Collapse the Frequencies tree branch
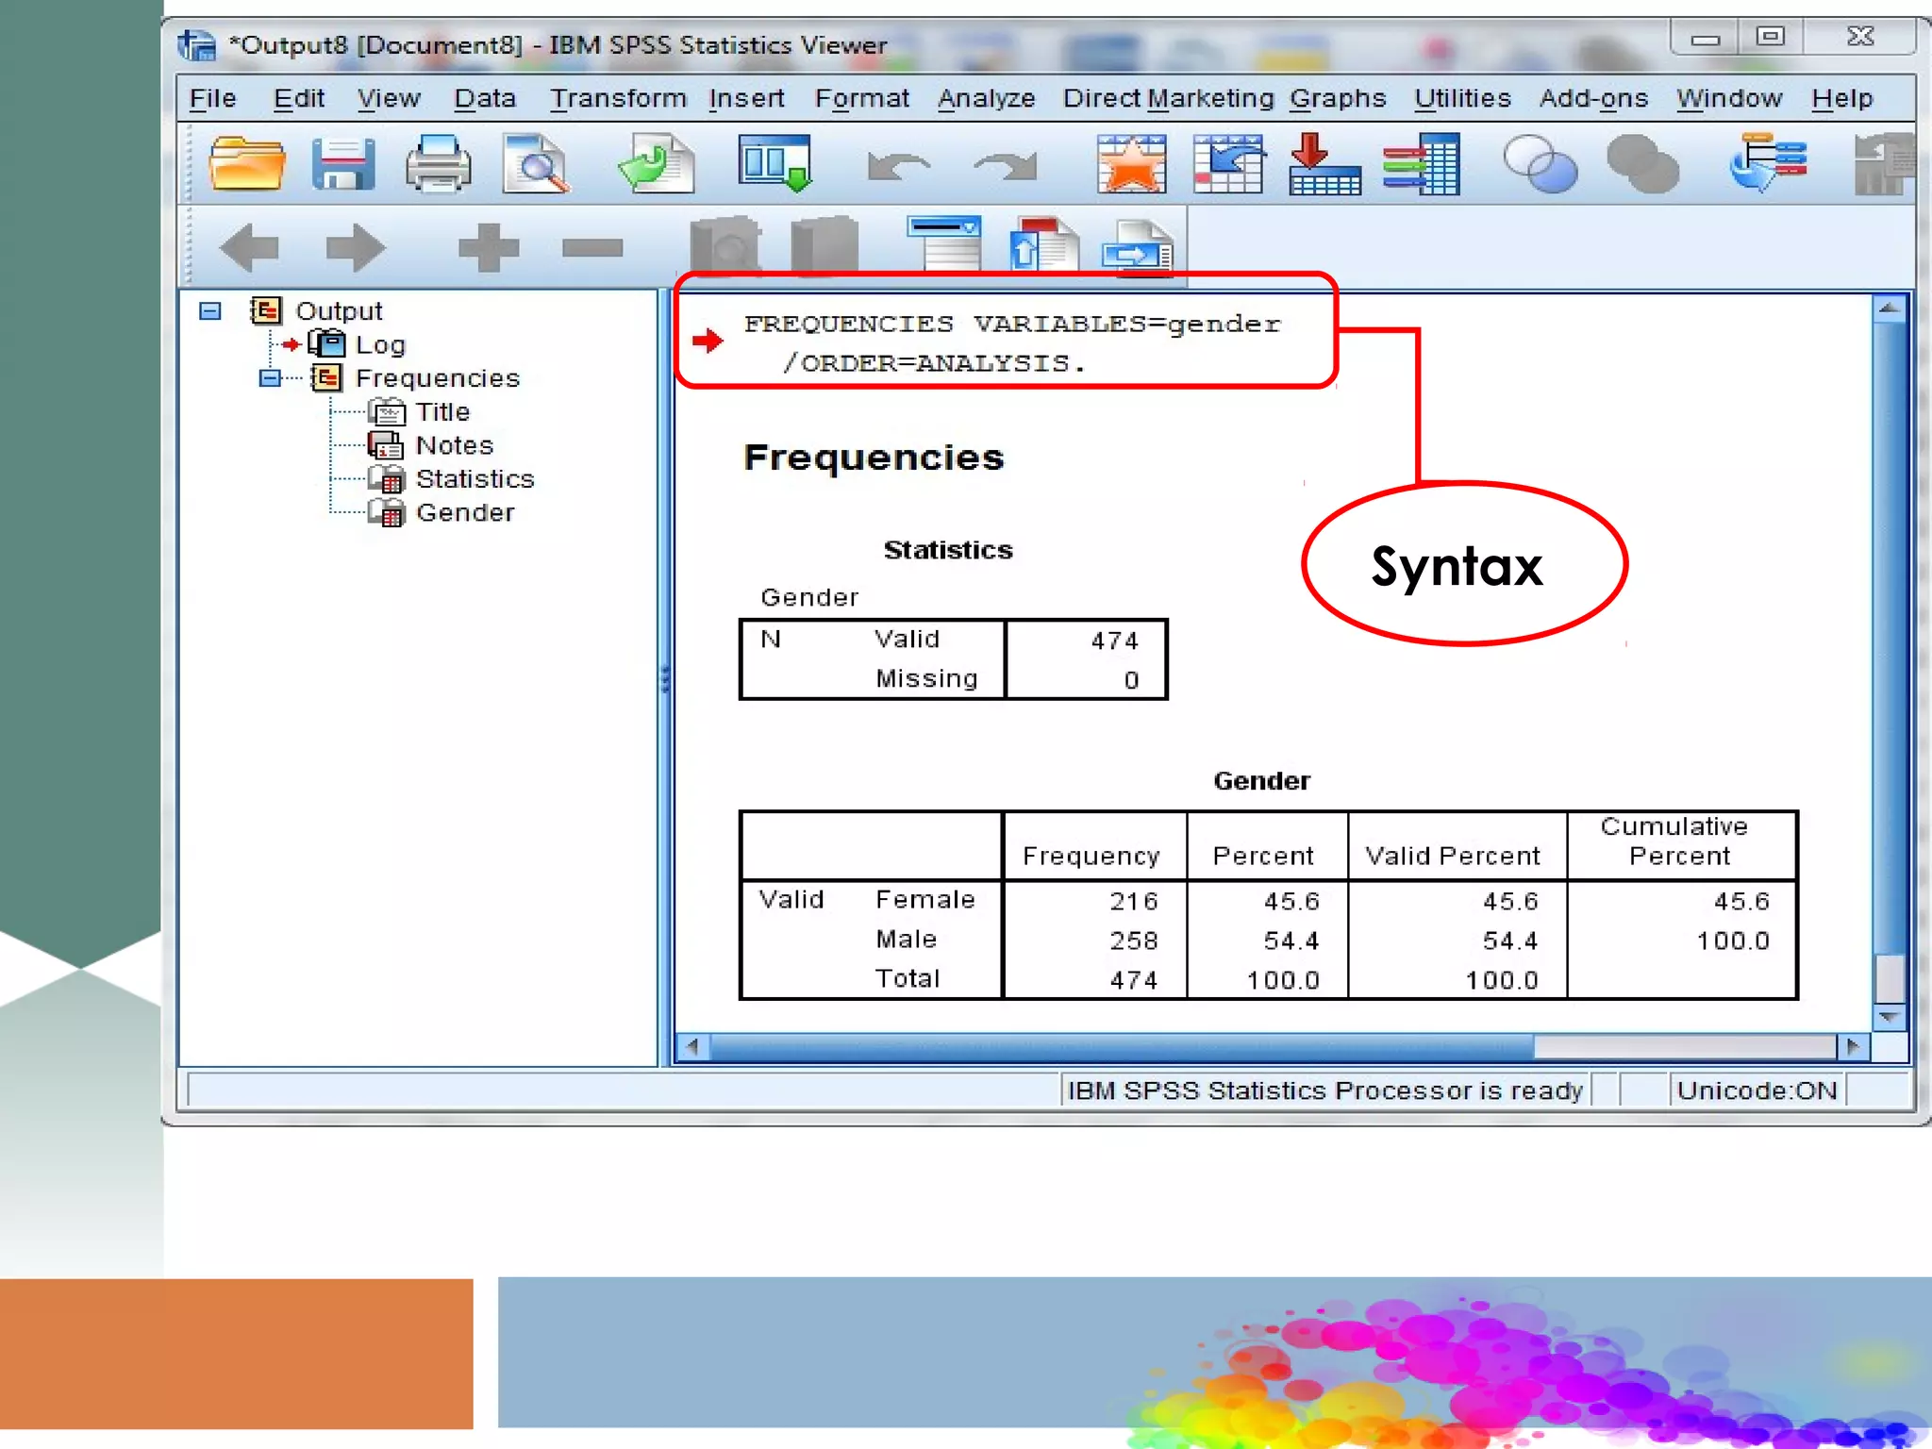Image resolution: width=1932 pixels, height=1449 pixels. click(270, 378)
